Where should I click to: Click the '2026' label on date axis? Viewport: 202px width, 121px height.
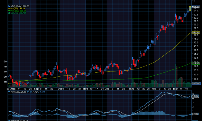pos(131,89)
